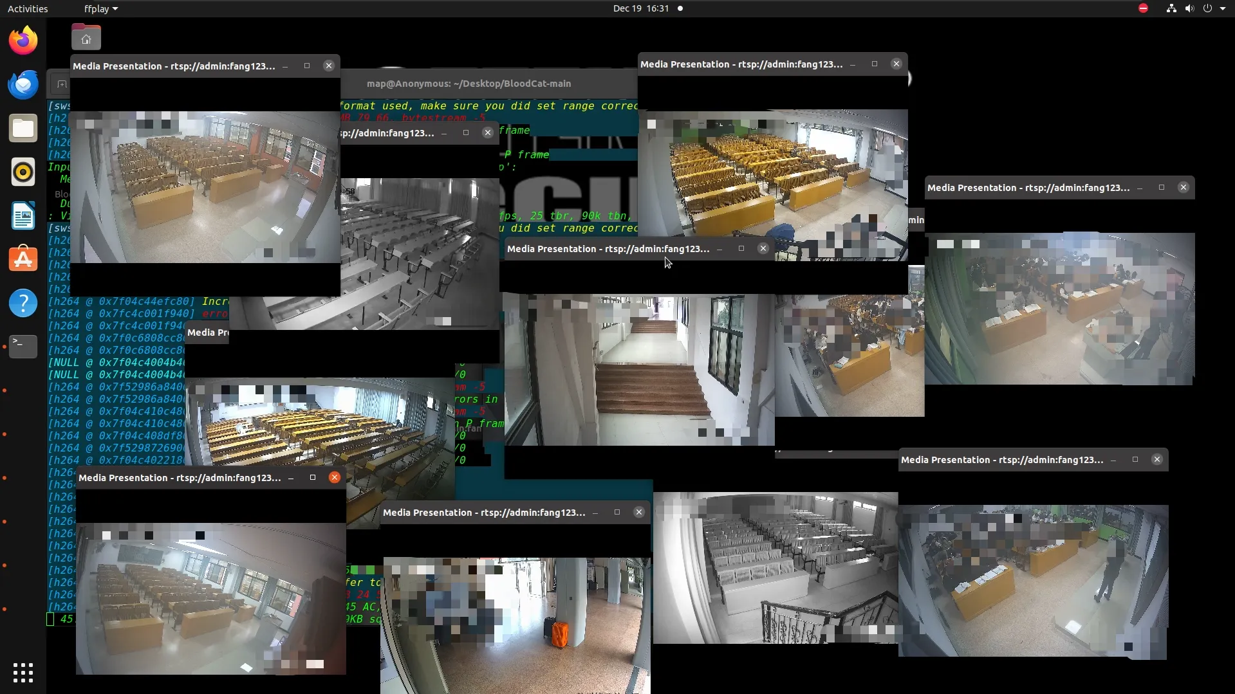Open Firefox from the dock
Screen dimensions: 1235x694
point(23,41)
